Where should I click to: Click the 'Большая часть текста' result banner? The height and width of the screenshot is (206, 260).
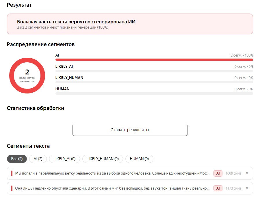pyautogui.click(x=130, y=24)
